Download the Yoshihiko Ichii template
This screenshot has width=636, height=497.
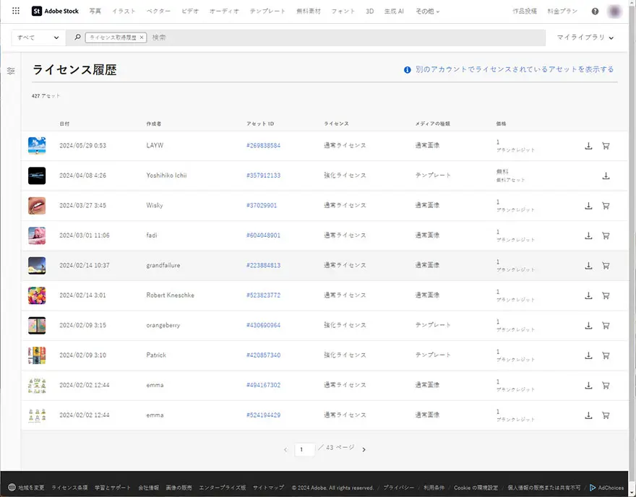(606, 176)
